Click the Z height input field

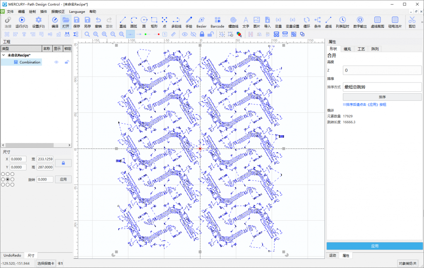point(382,70)
